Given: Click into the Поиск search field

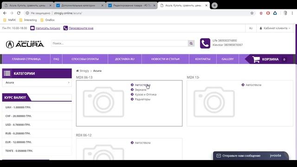Looking at the screenshot, I should pyautogui.click(x=120, y=43).
